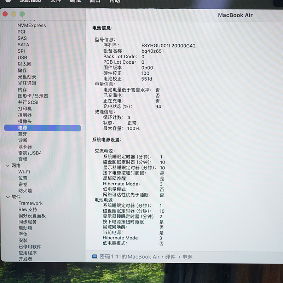Click the 系统电源设置 heading

107,140
